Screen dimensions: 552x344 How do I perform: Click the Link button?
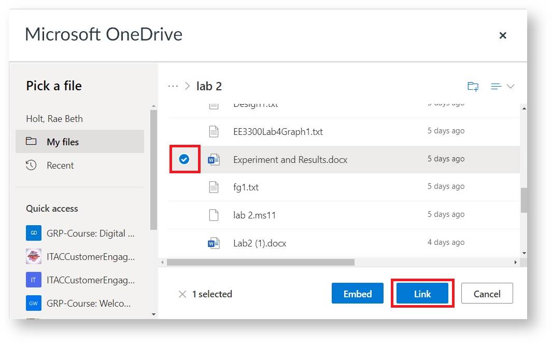pos(423,294)
